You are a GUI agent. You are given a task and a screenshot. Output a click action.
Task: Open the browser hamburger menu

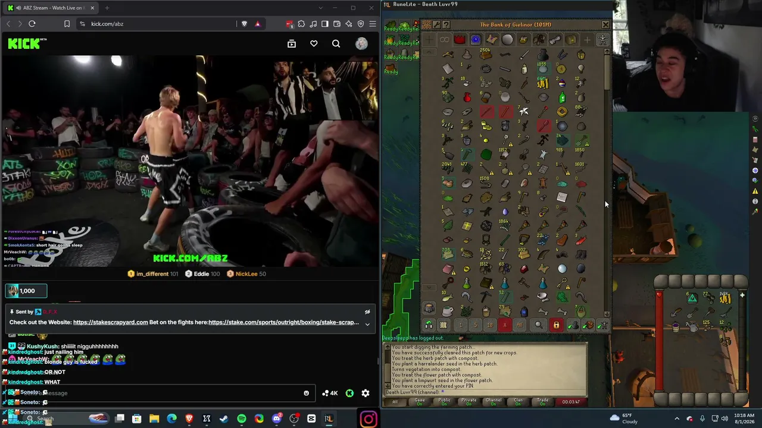click(373, 24)
